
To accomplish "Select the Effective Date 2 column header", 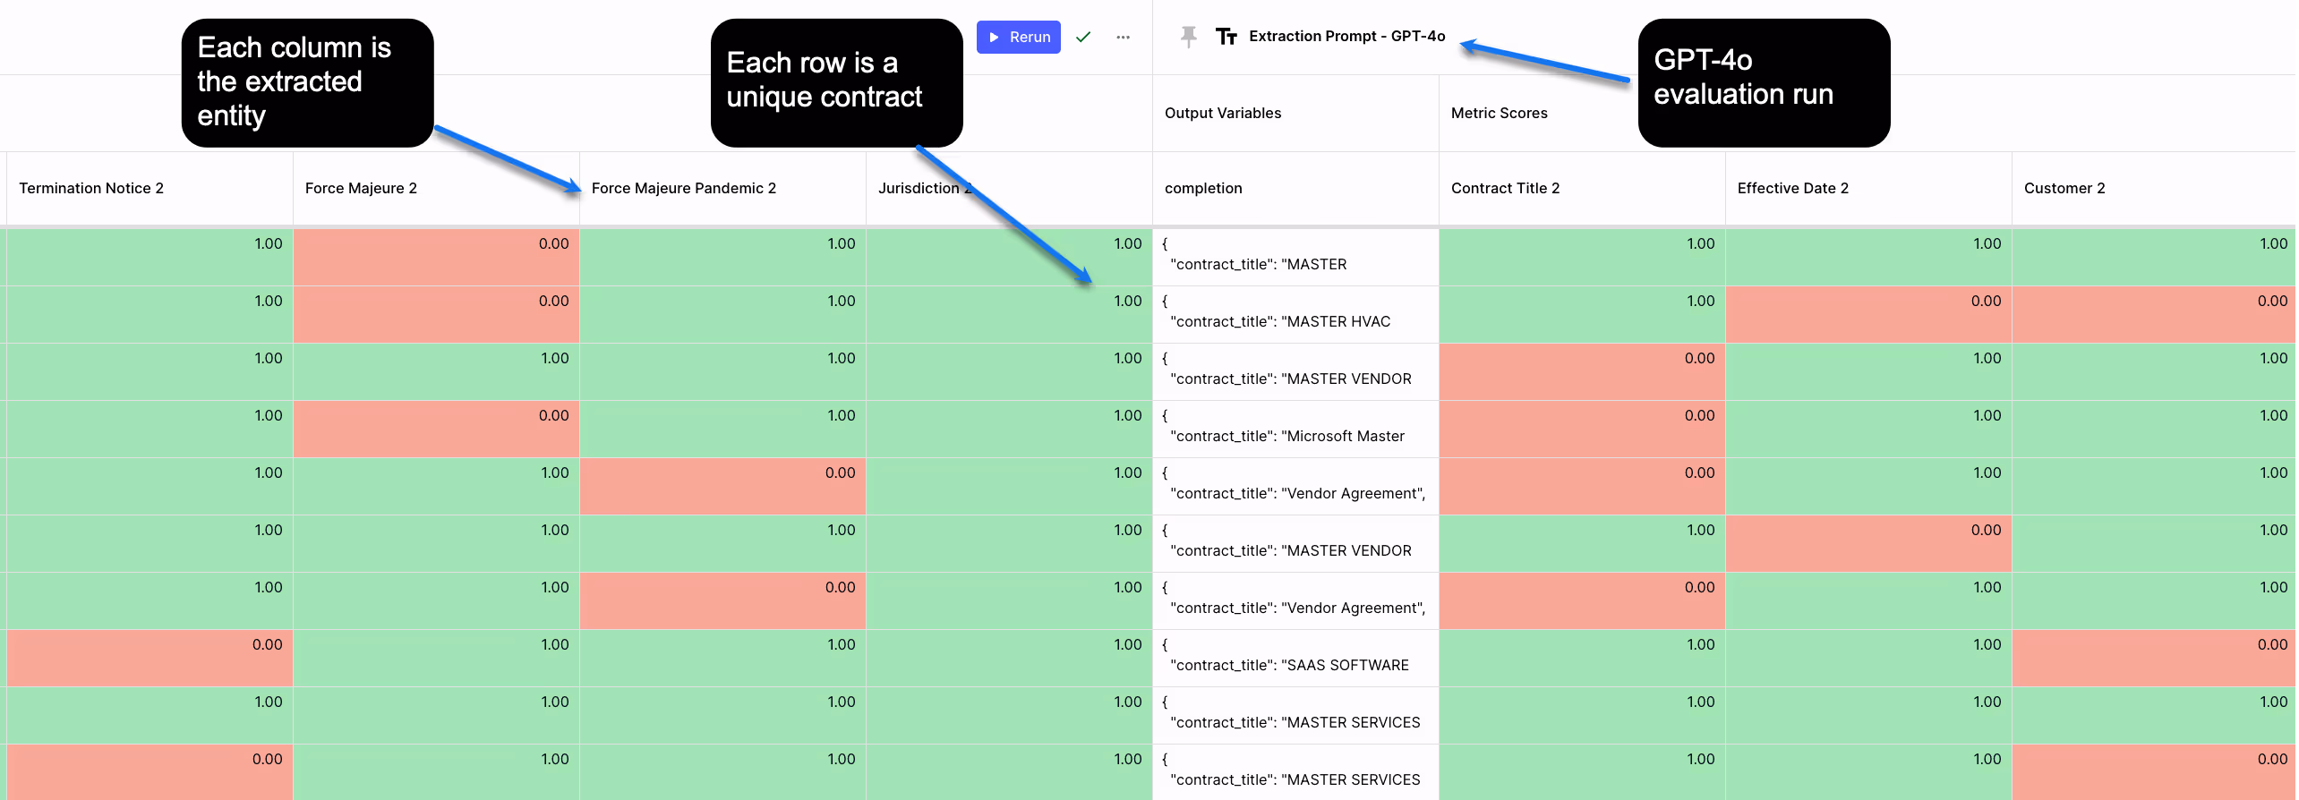I will 1868,188.
